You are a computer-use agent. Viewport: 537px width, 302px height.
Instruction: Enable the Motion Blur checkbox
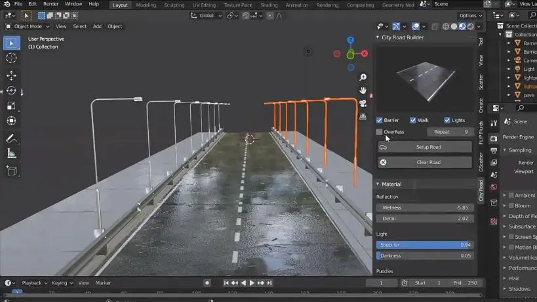(x=511, y=247)
